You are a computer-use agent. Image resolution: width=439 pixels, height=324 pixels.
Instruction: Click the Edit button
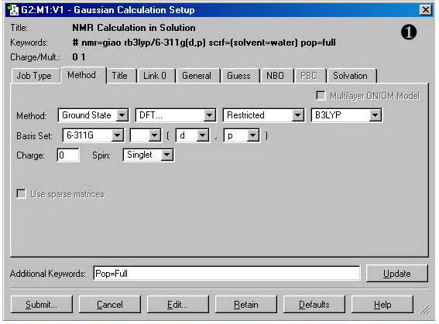tap(177, 305)
